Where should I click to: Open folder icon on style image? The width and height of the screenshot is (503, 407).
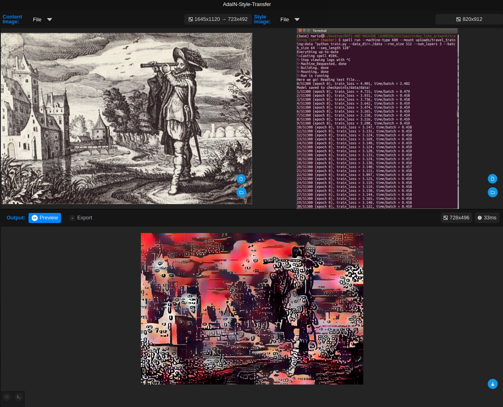[x=493, y=192]
